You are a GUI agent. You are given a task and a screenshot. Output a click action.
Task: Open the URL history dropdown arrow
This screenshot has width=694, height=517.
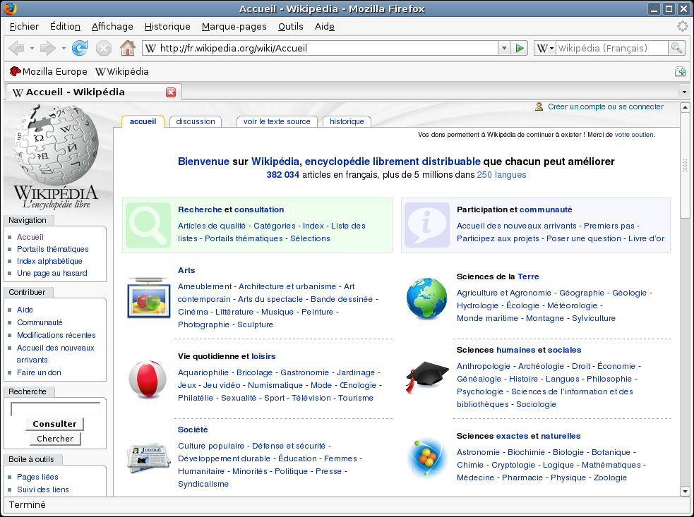(503, 48)
